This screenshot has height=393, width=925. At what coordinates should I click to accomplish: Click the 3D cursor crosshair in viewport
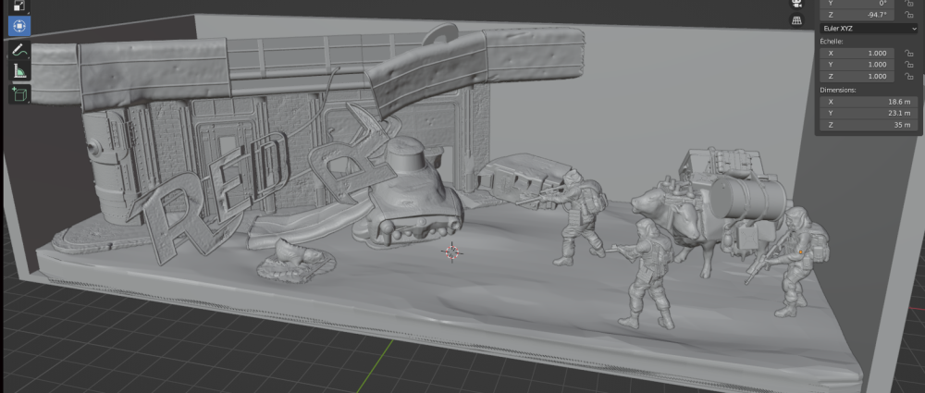click(452, 252)
